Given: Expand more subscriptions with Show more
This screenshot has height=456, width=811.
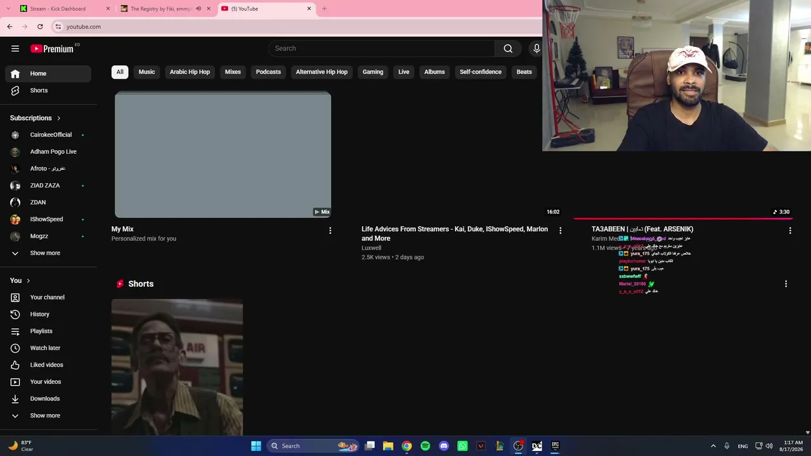Looking at the screenshot, I should point(48,253).
